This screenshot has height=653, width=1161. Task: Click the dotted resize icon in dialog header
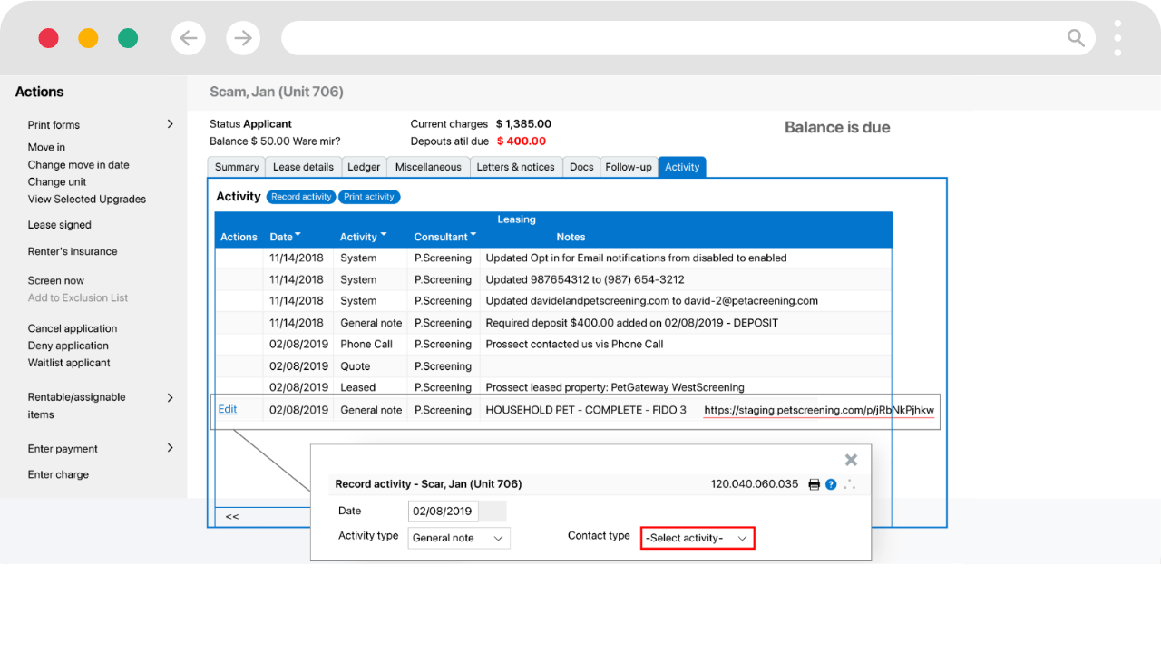[x=850, y=484]
